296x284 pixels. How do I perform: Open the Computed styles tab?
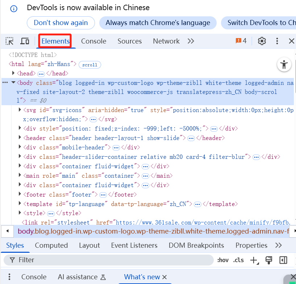(x=51, y=246)
